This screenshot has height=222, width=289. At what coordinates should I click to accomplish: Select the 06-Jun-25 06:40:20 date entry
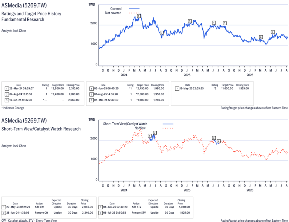click(106, 89)
